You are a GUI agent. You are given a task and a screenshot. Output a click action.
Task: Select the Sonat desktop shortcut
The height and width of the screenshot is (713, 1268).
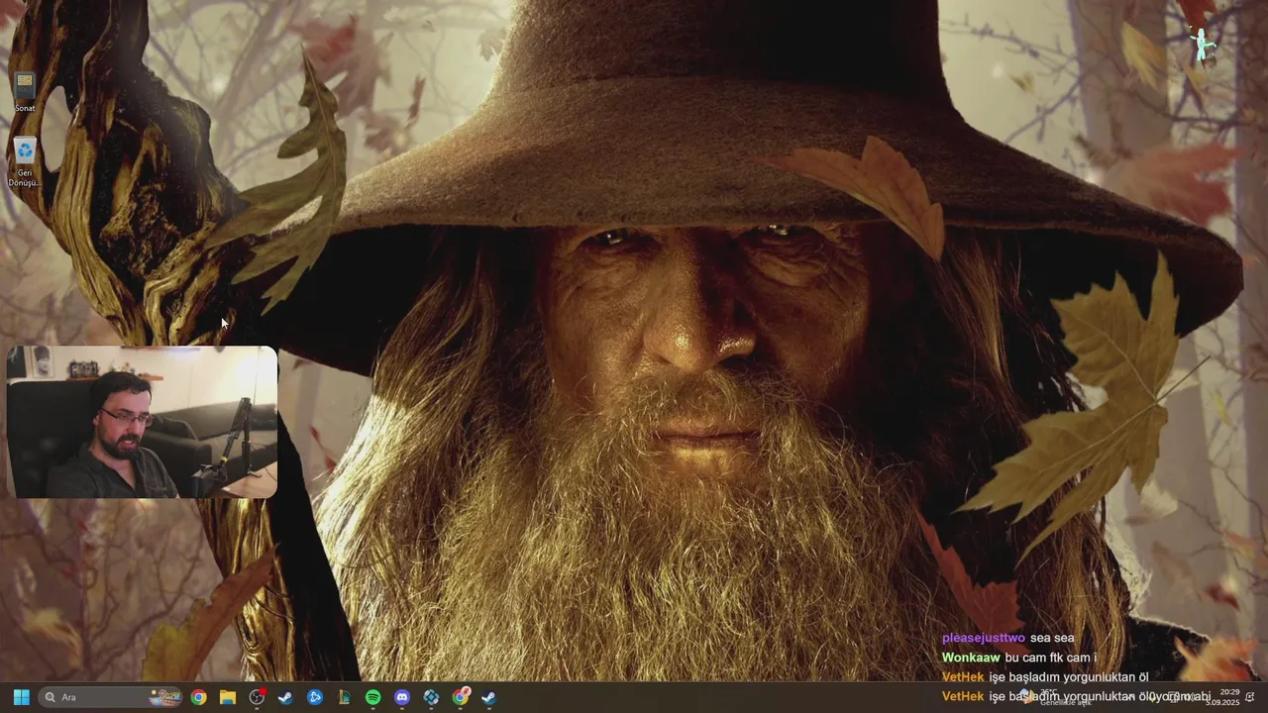[x=25, y=92]
